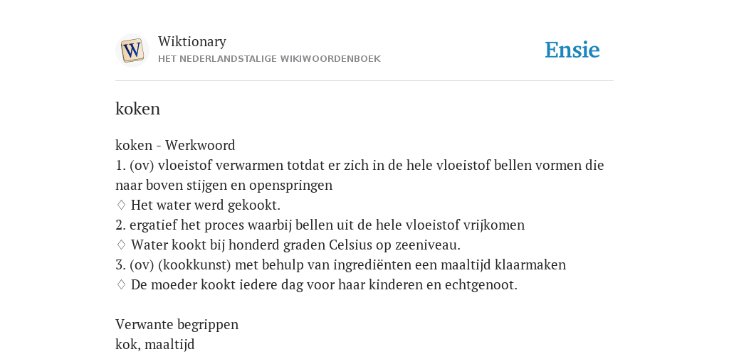The height and width of the screenshot is (364, 729).
Task: Click the sentence about honderd graden Celsius
Action: point(295,245)
